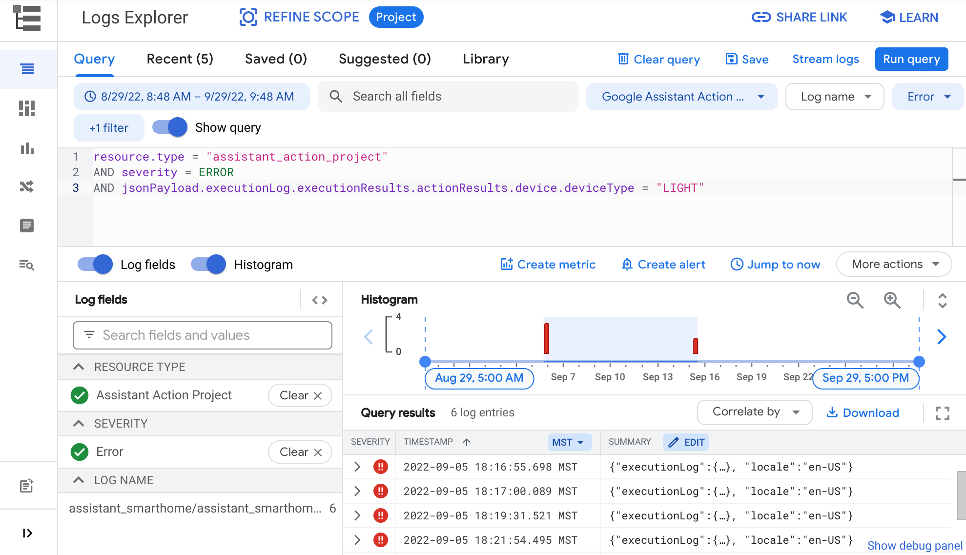Click the Save icon
Viewport: 966px width, 555px height.
pyautogui.click(x=731, y=59)
